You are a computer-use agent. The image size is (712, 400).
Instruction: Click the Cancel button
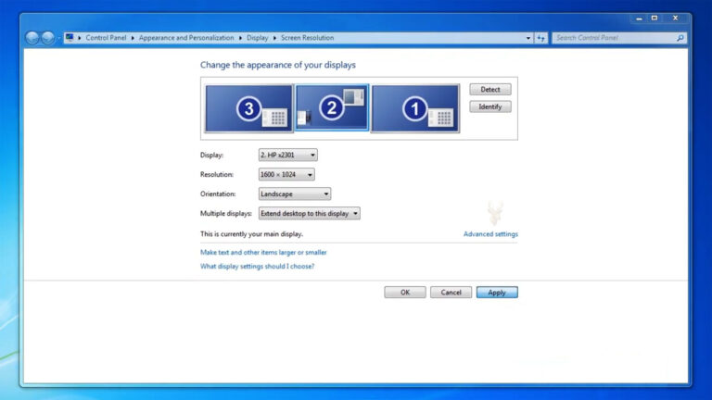[x=451, y=293]
